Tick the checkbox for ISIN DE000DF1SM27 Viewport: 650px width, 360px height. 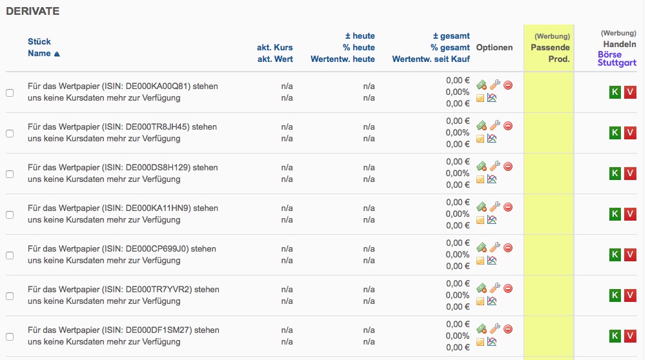click(10, 336)
